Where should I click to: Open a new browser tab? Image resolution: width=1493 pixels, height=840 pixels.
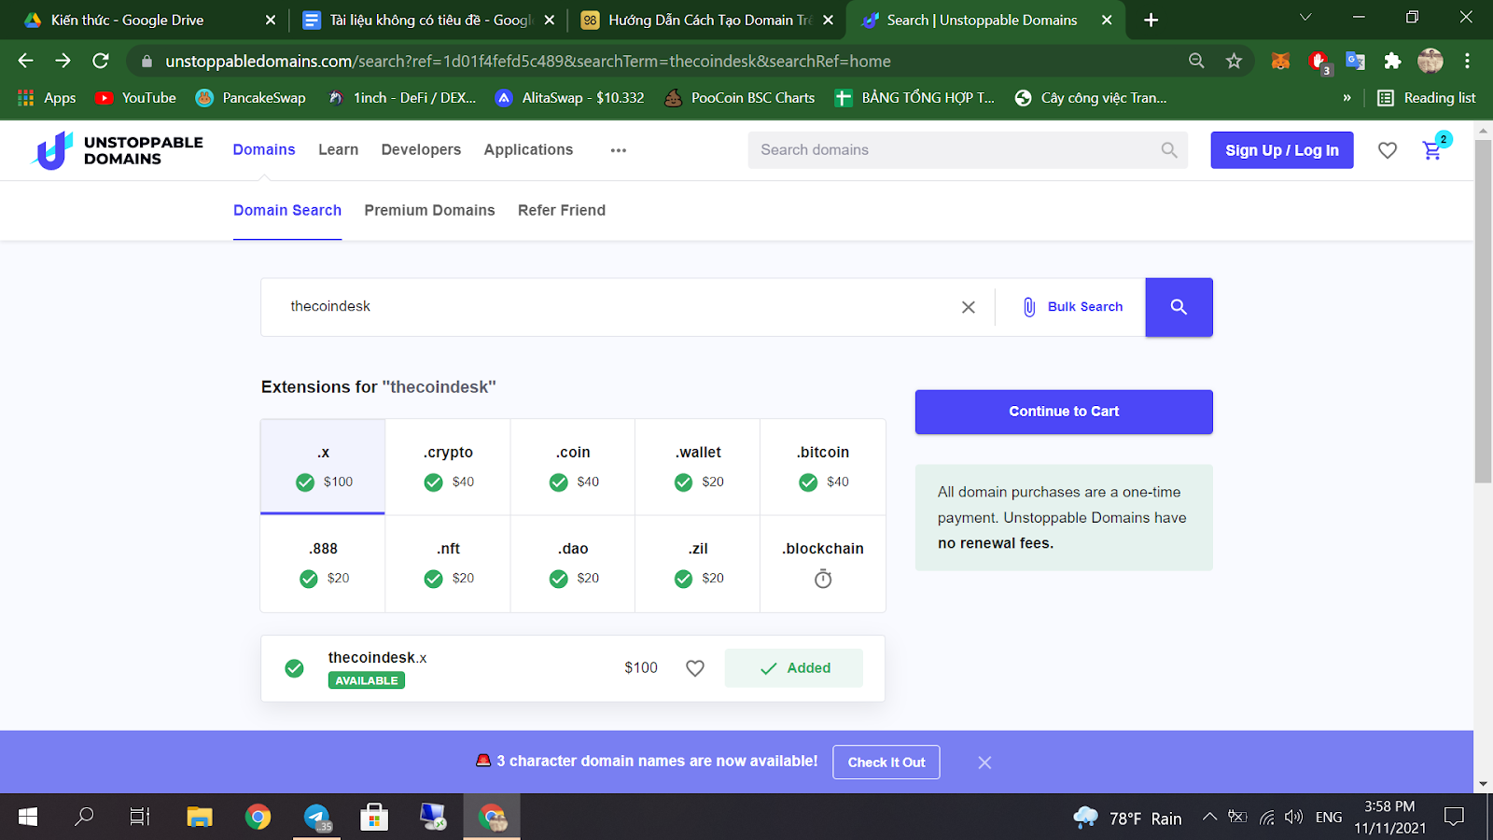(1151, 20)
